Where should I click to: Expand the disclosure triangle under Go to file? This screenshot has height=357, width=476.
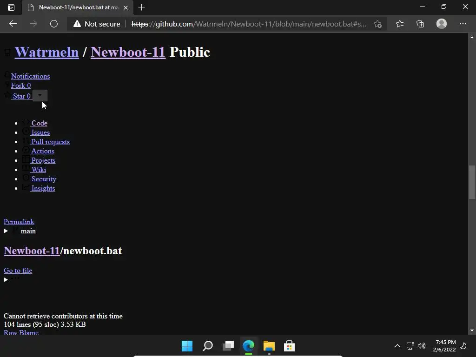(x=6, y=279)
